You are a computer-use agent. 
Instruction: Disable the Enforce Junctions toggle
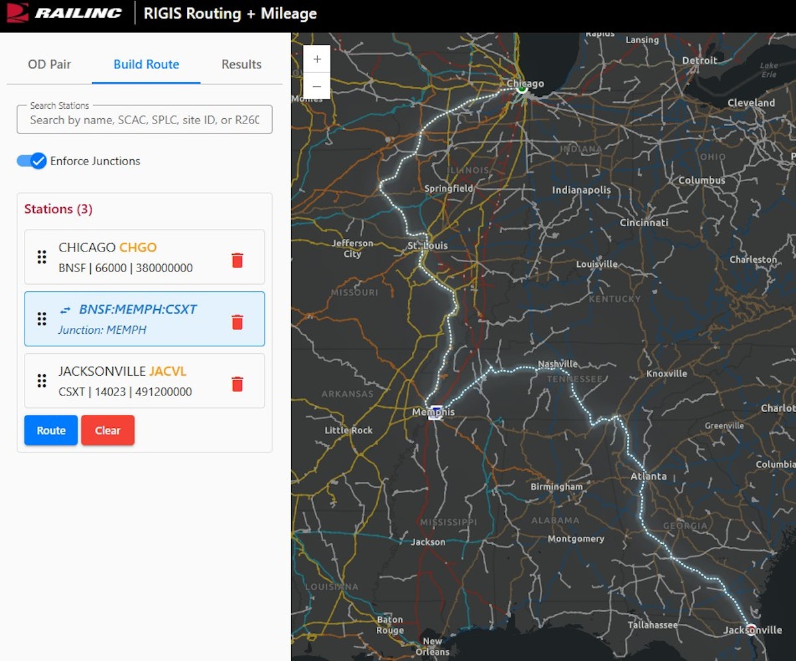click(31, 161)
